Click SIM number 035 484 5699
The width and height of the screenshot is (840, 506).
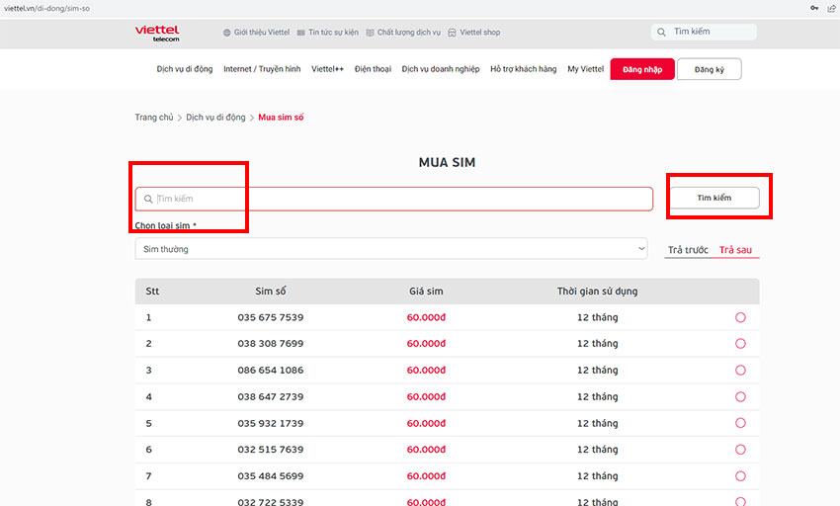[x=271, y=476]
